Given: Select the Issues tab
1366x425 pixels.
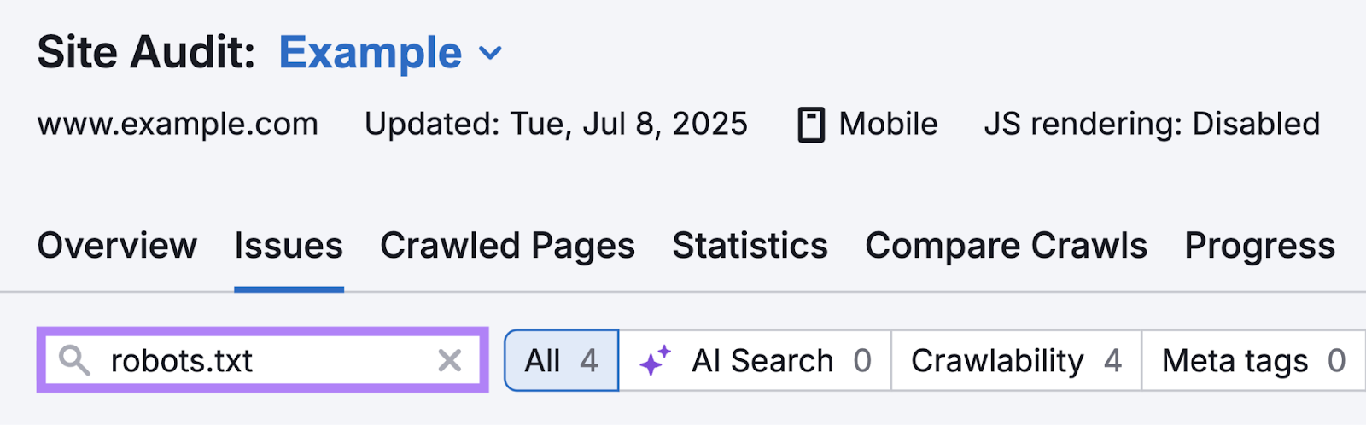Looking at the screenshot, I should (289, 246).
